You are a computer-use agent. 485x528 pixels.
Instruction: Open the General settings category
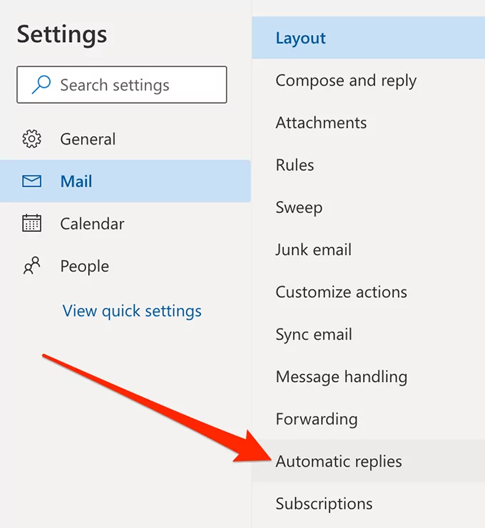pyautogui.click(x=126, y=139)
